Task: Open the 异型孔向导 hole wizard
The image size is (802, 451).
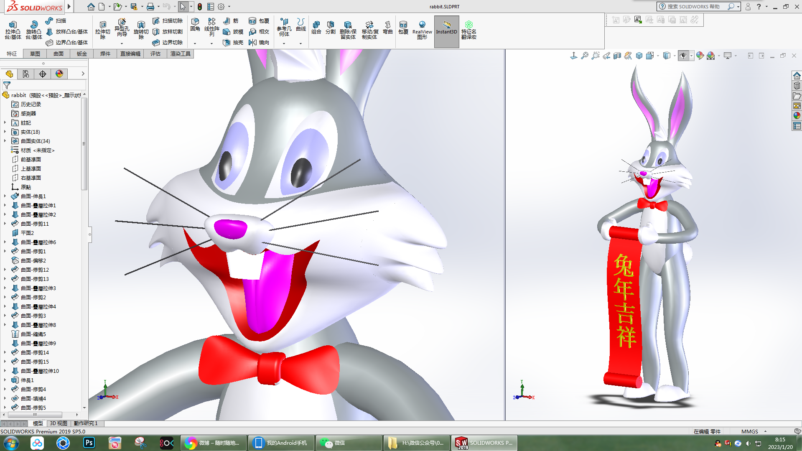Action: point(122,28)
